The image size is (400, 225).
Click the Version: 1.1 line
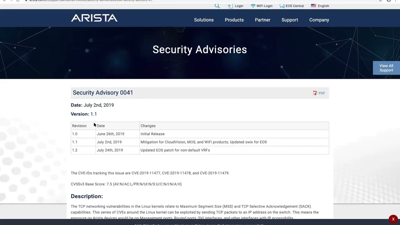click(84, 114)
